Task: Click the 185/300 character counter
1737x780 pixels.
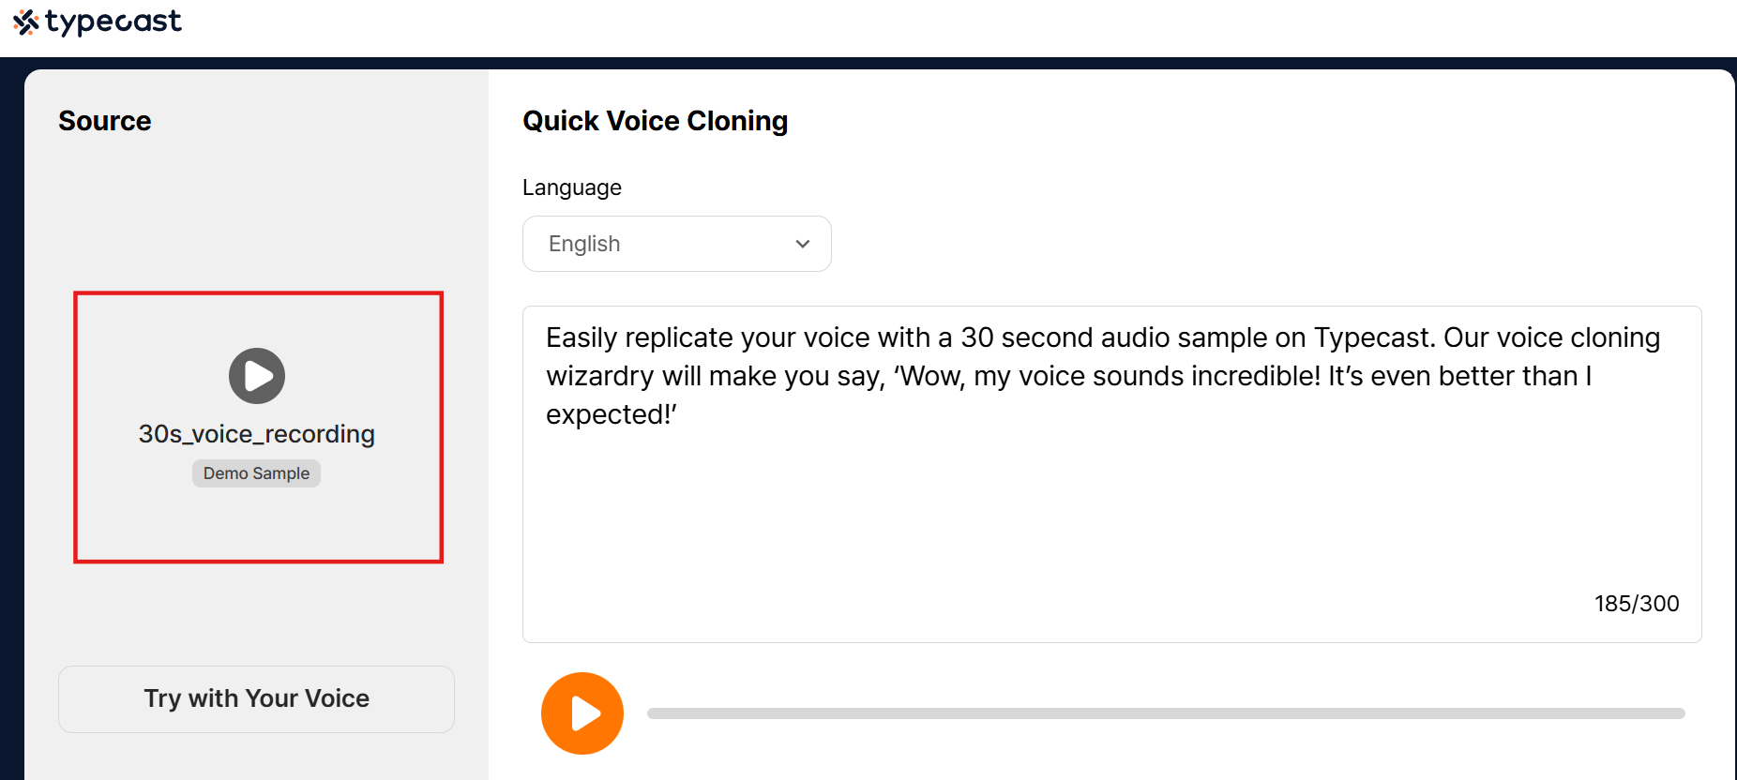Action: [1637, 604]
